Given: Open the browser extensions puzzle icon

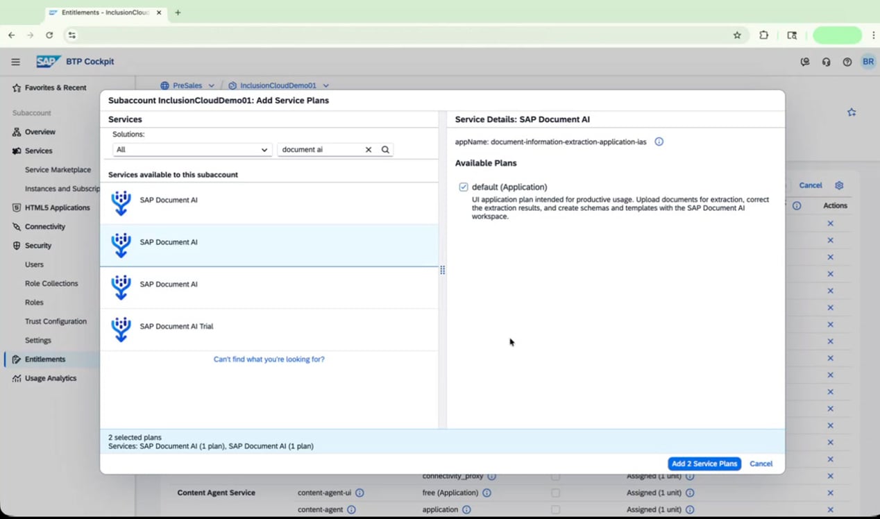Looking at the screenshot, I should pyautogui.click(x=763, y=35).
